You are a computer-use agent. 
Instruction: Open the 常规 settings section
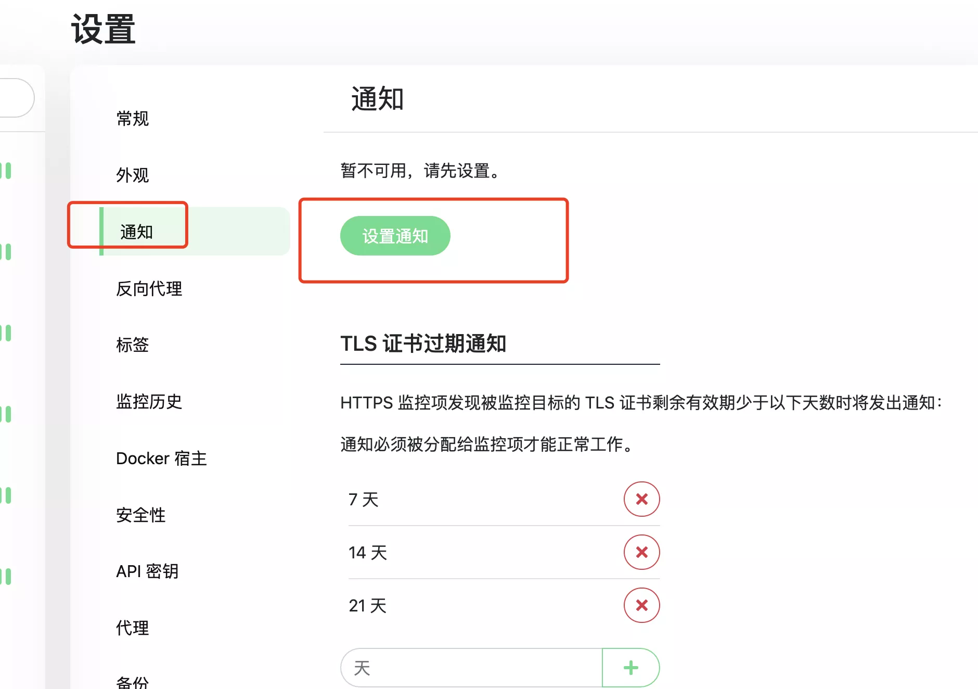pos(133,119)
